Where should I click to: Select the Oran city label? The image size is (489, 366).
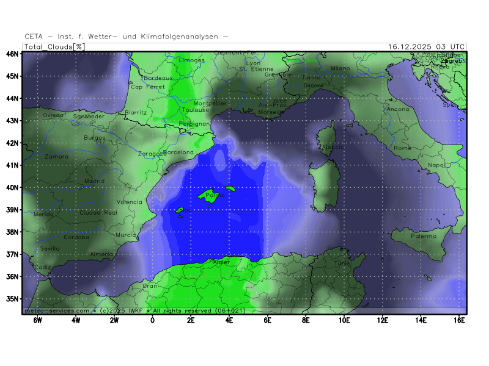click(150, 285)
